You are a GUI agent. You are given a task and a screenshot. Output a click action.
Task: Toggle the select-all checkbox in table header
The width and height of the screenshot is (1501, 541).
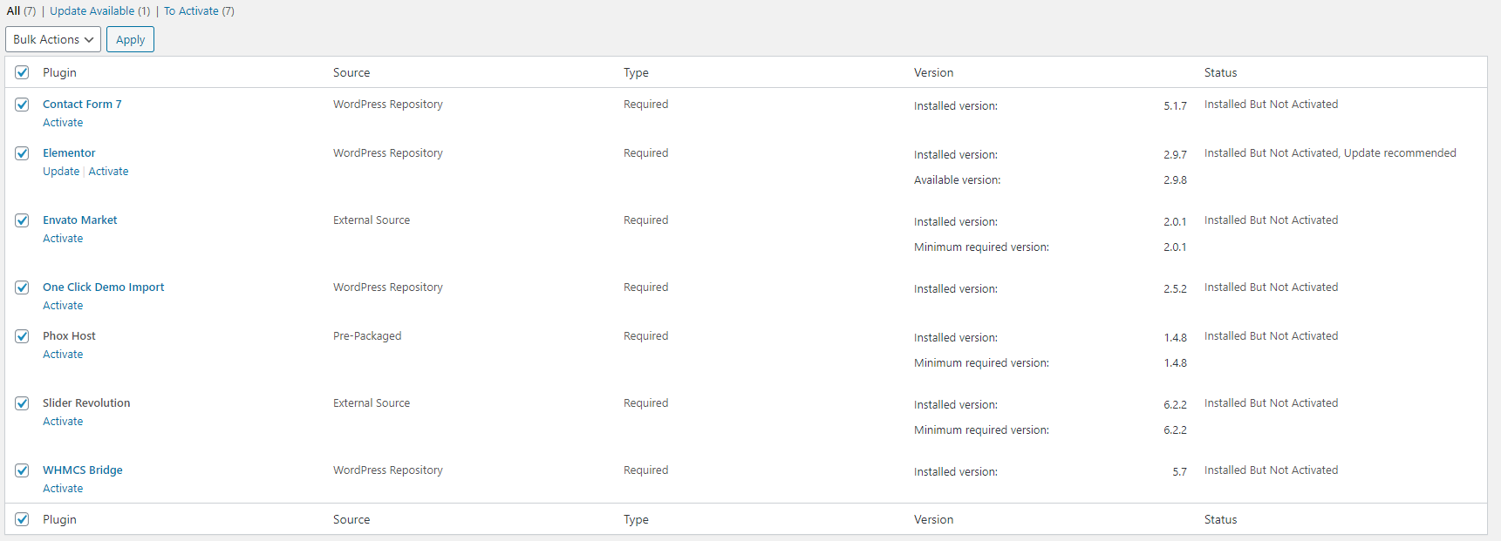[22, 72]
